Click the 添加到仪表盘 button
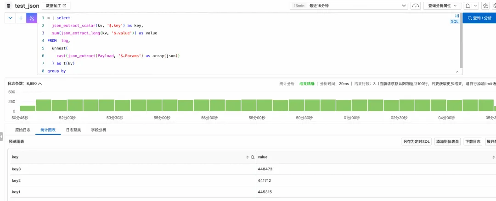The height and width of the screenshot is (201, 496). (x=448, y=141)
